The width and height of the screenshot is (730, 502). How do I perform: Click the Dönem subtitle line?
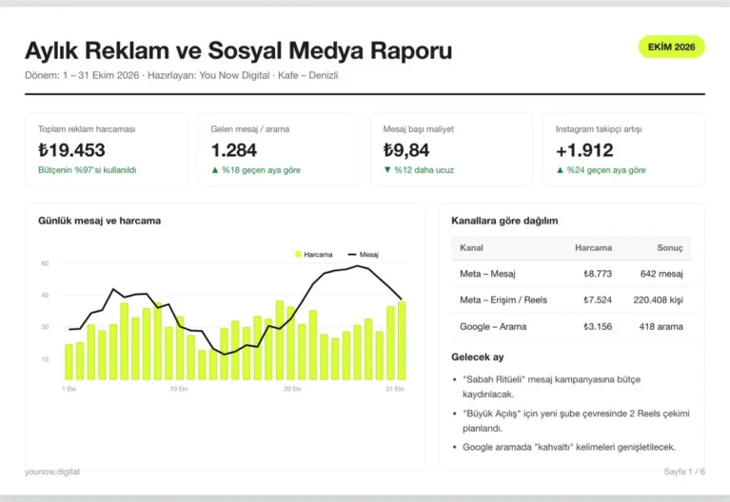(x=181, y=75)
